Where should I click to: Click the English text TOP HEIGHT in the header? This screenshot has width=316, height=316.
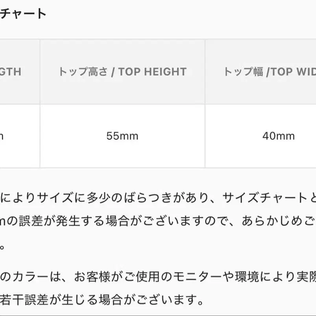[x=152, y=72]
